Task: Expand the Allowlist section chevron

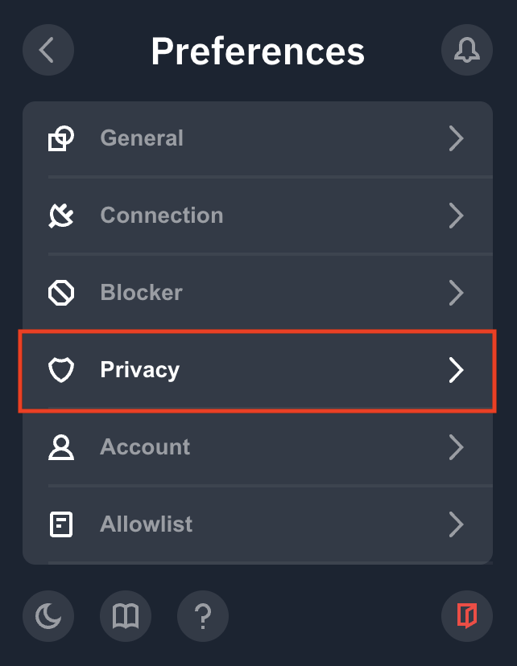Action: point(457,524)
